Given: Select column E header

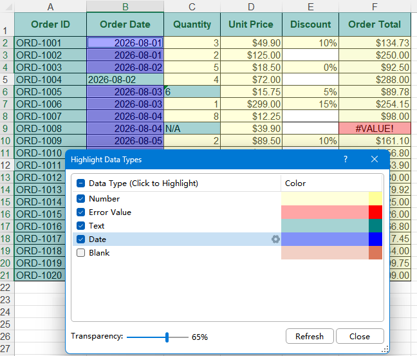Looking at the screenshot, I should (310, 6).
